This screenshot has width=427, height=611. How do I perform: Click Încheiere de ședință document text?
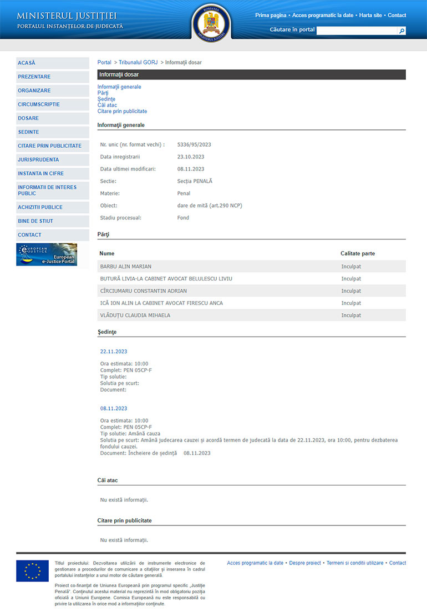[x=152, y=453]
